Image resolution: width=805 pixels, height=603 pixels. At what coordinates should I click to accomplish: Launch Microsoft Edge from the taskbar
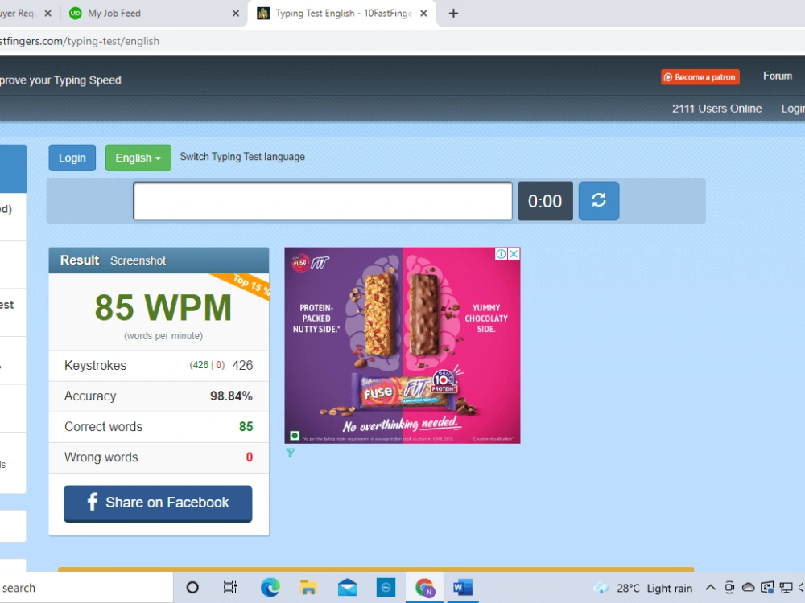(270, 587)
